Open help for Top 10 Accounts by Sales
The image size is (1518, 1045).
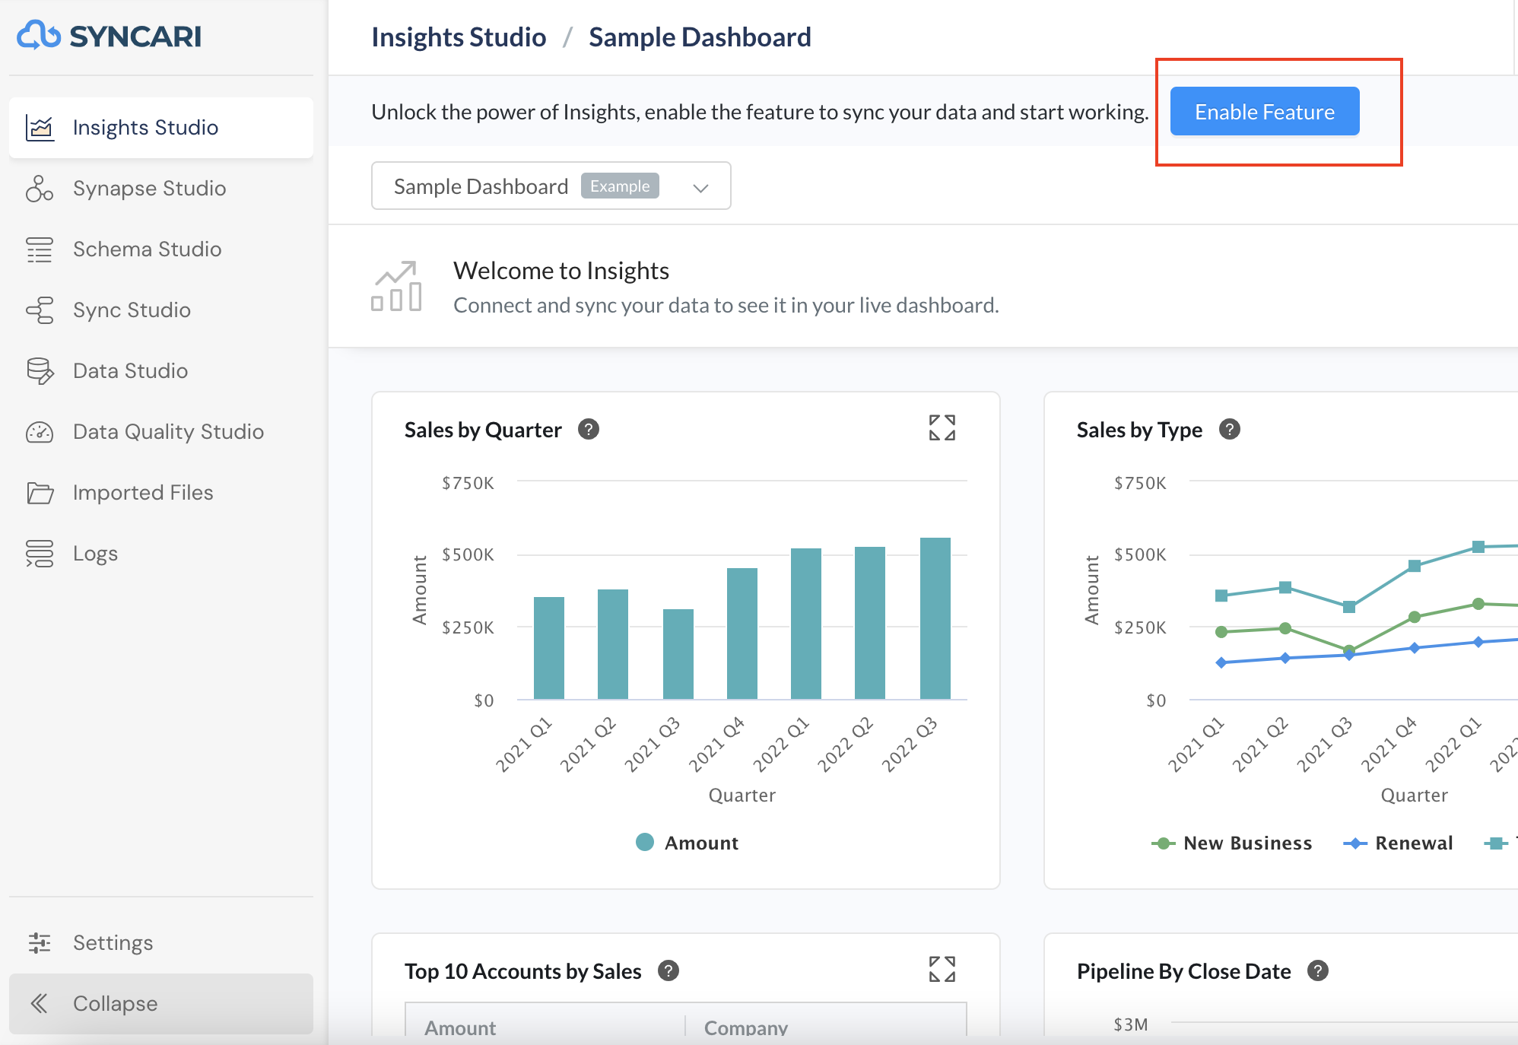tap(668, 970)
